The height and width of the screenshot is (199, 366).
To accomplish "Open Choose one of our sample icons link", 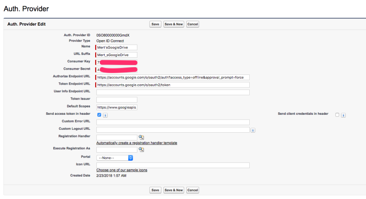I will coord(122,170).
